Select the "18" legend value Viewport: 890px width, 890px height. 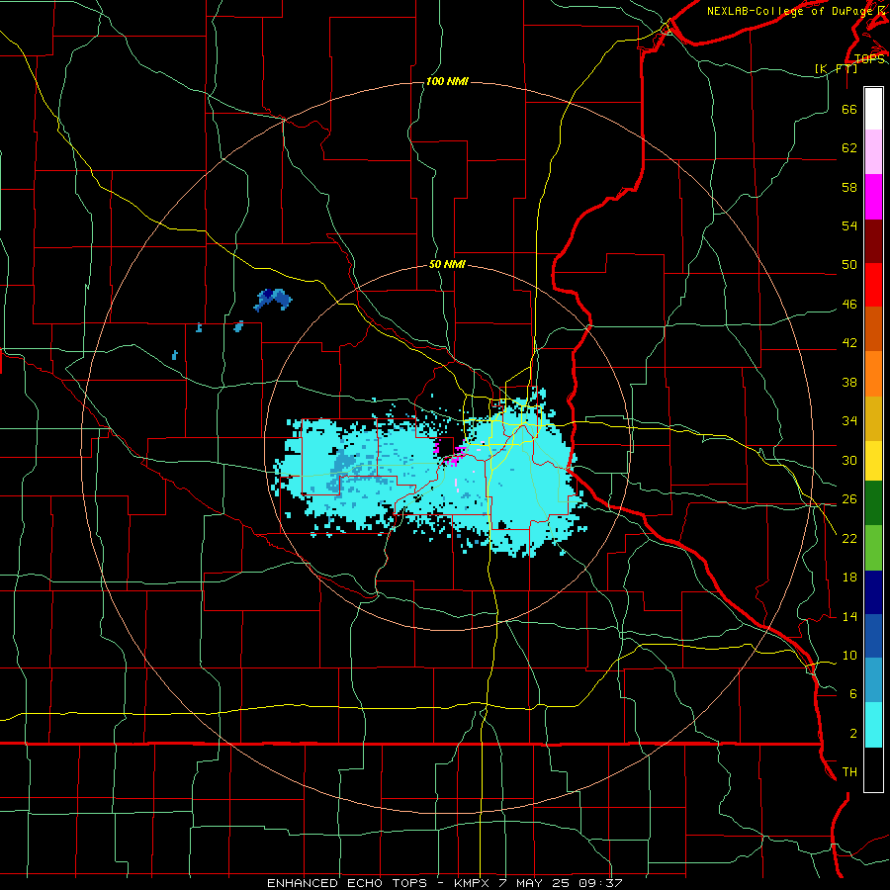click(x=849, y=578)
